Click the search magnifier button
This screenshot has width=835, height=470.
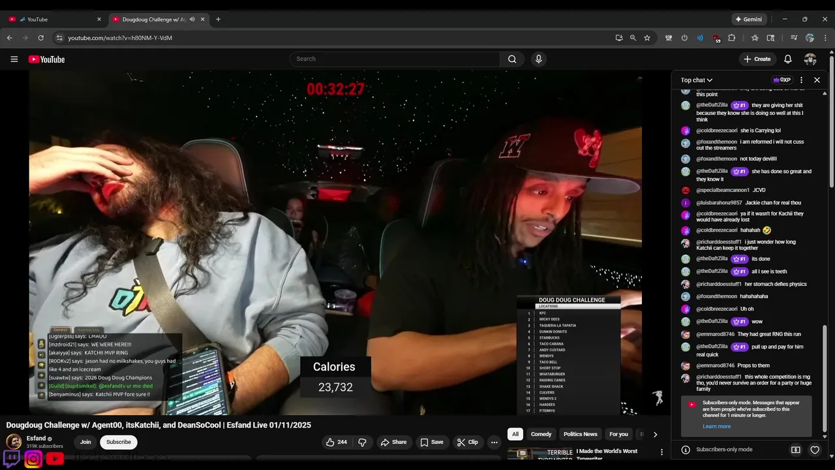coord(512,59)
